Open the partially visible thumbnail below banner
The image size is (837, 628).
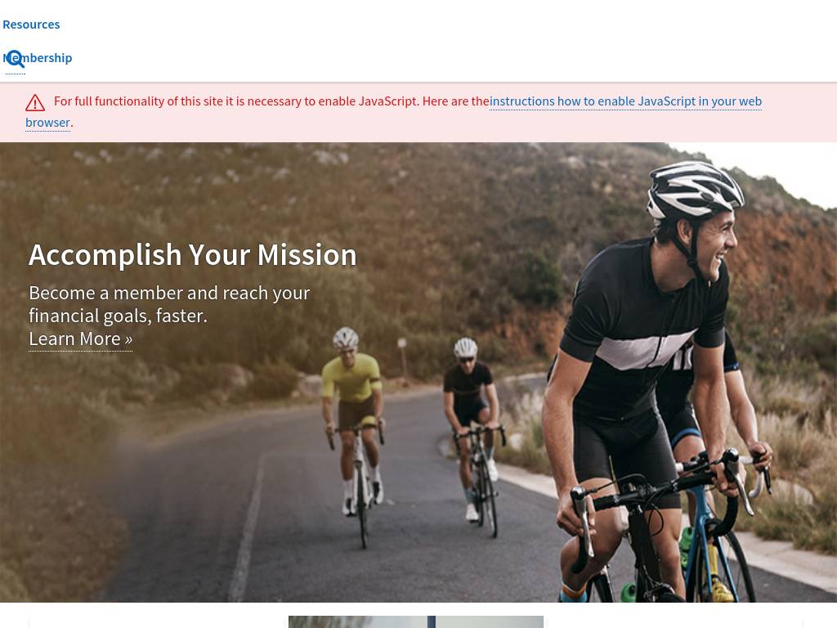(x=416, y=622)
